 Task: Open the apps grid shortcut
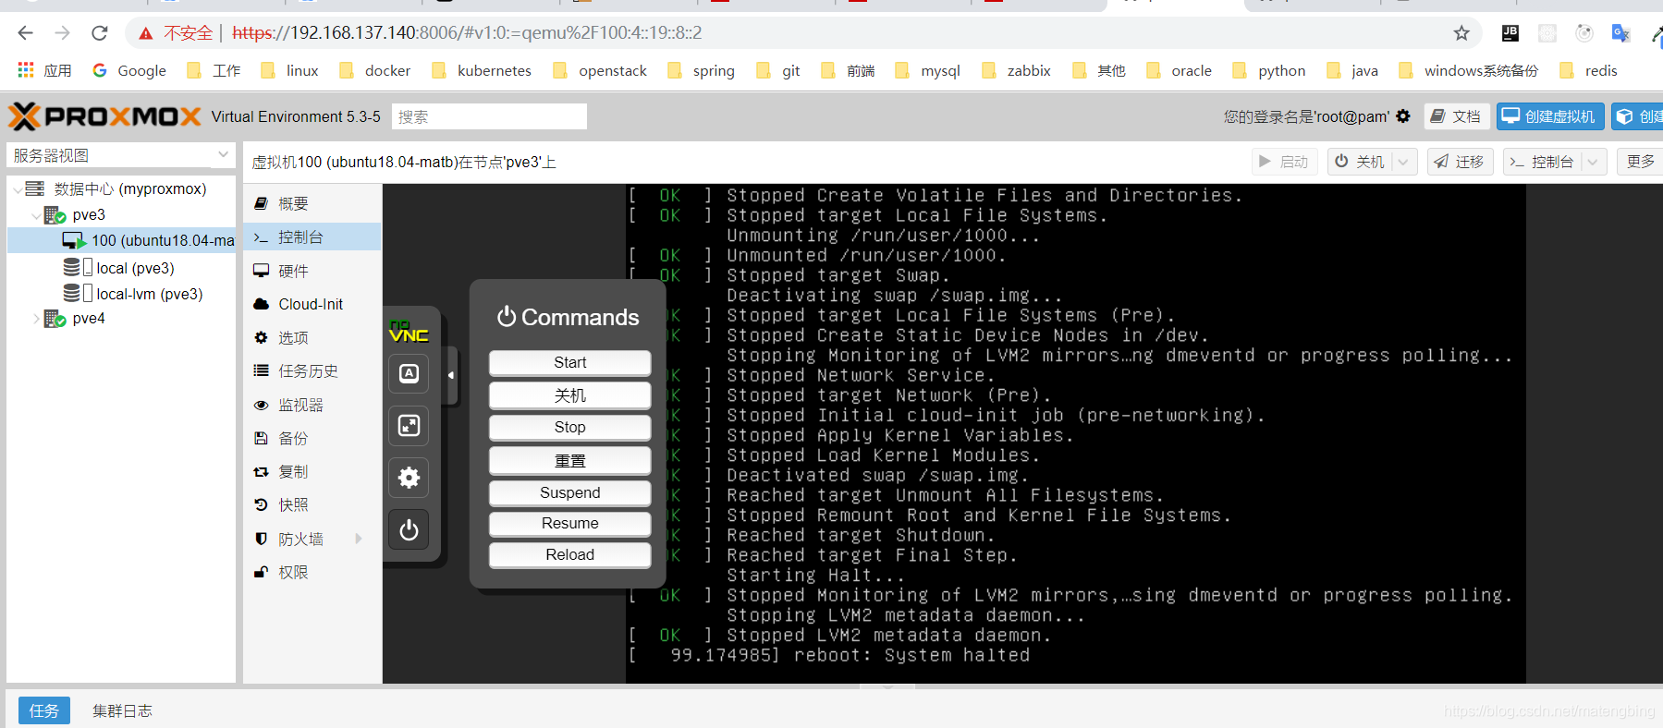tap(26, 70)
